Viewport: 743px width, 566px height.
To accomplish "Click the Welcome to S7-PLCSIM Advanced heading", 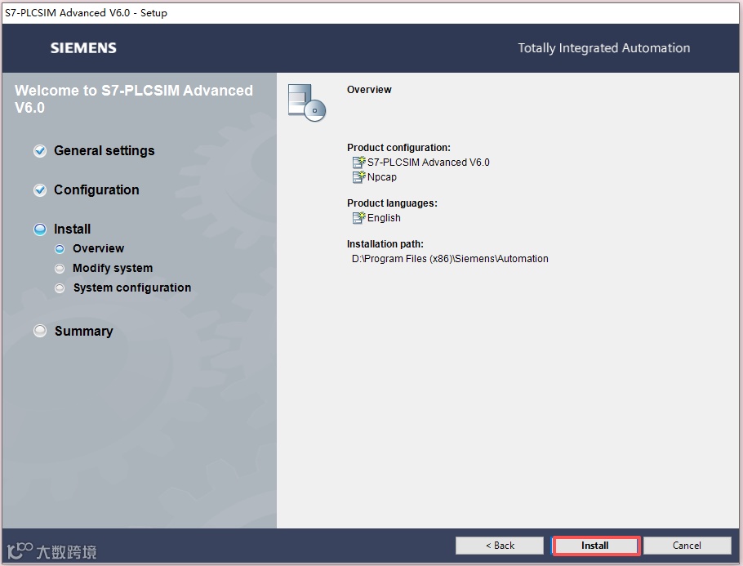I will 134,99.
